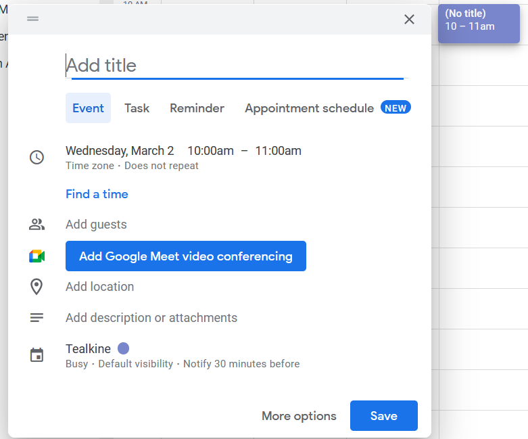The width and height of the screenshot is (528, 439).
Task: Switch to the Task tab
Action: [137, 108]
